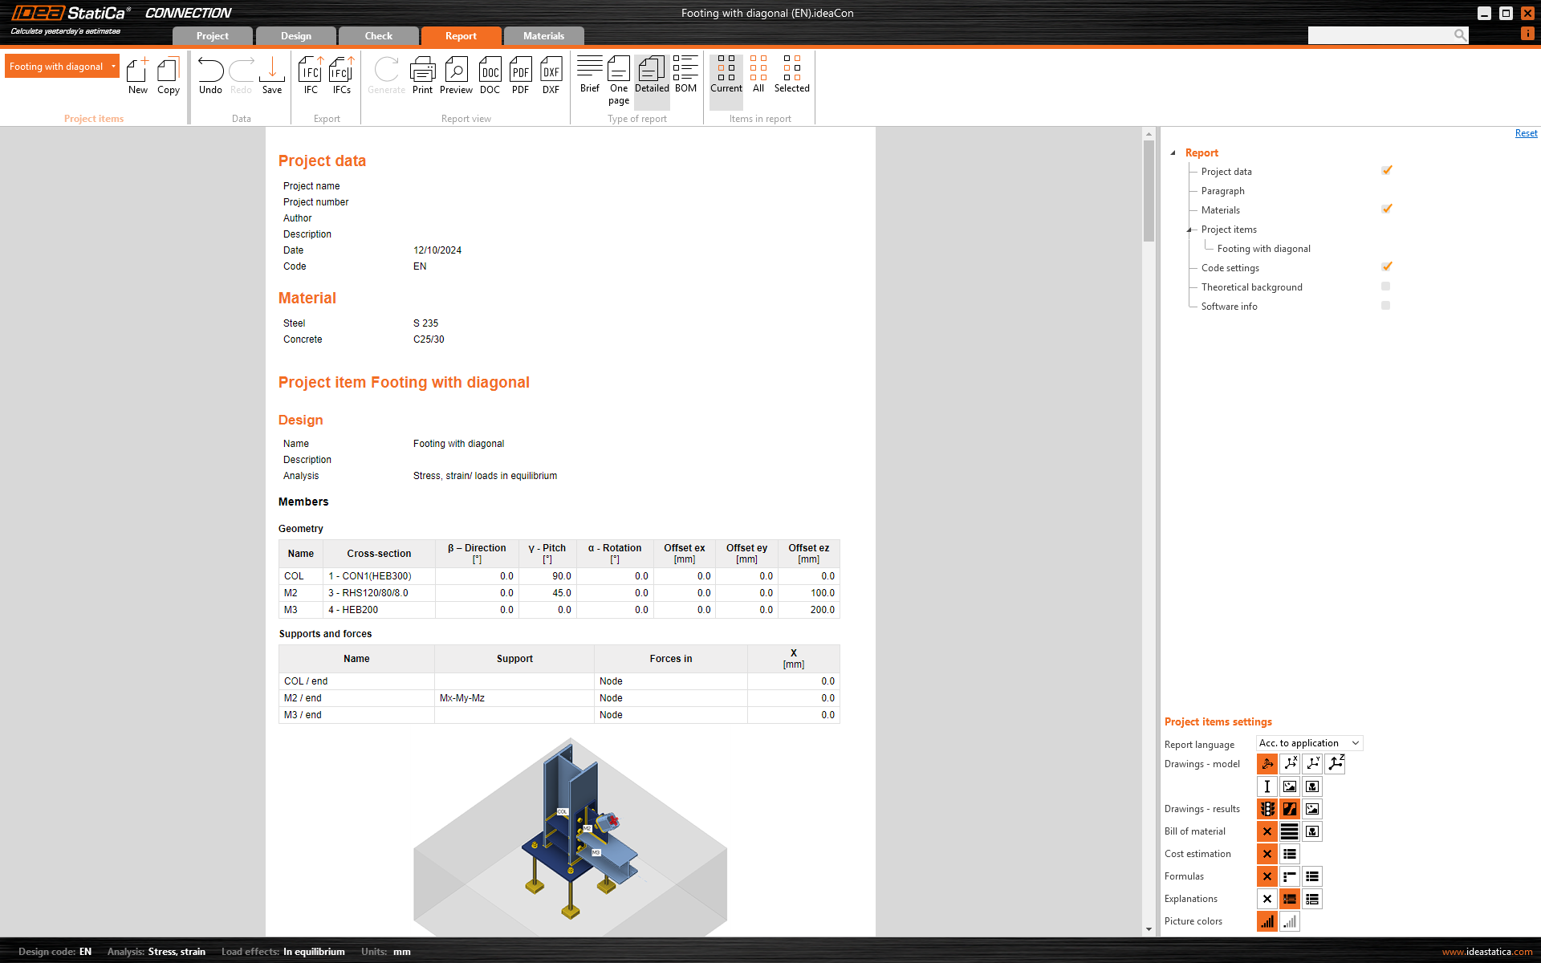Select colored Picture colors option

tap(1267, 921)
